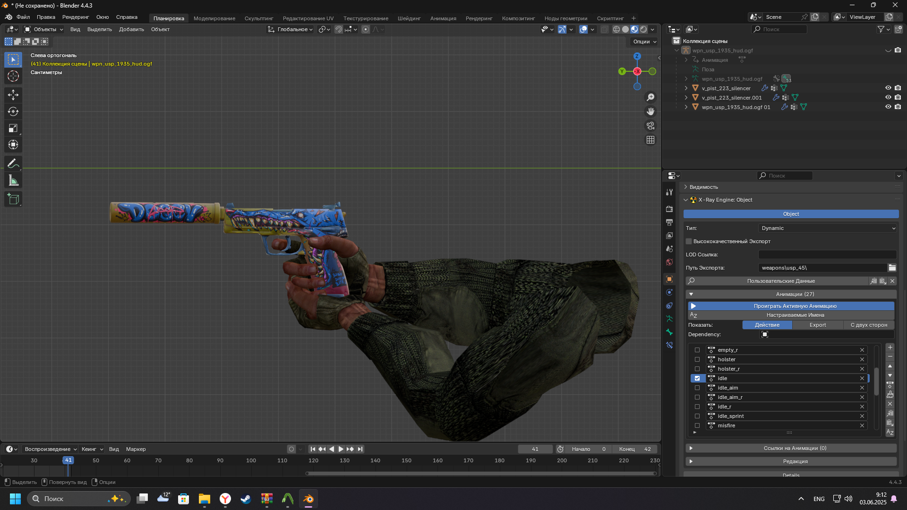Switch to the Шейдинг workspace tab
Screen dimensions: 907x510
(409, 18)
